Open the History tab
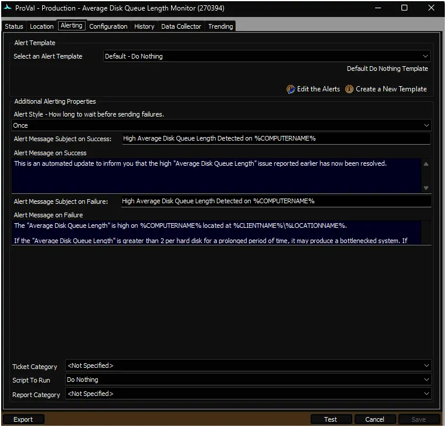This screenshot has width=446, height=427. [x=144, y=26]
